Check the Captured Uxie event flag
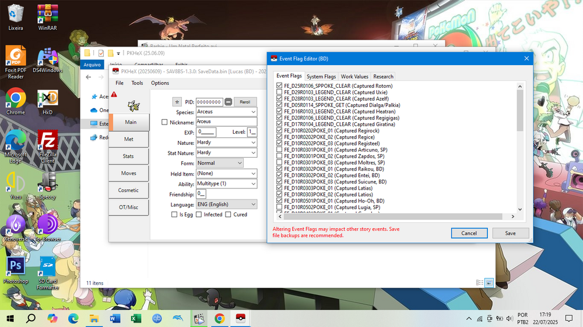 [279, 93]
